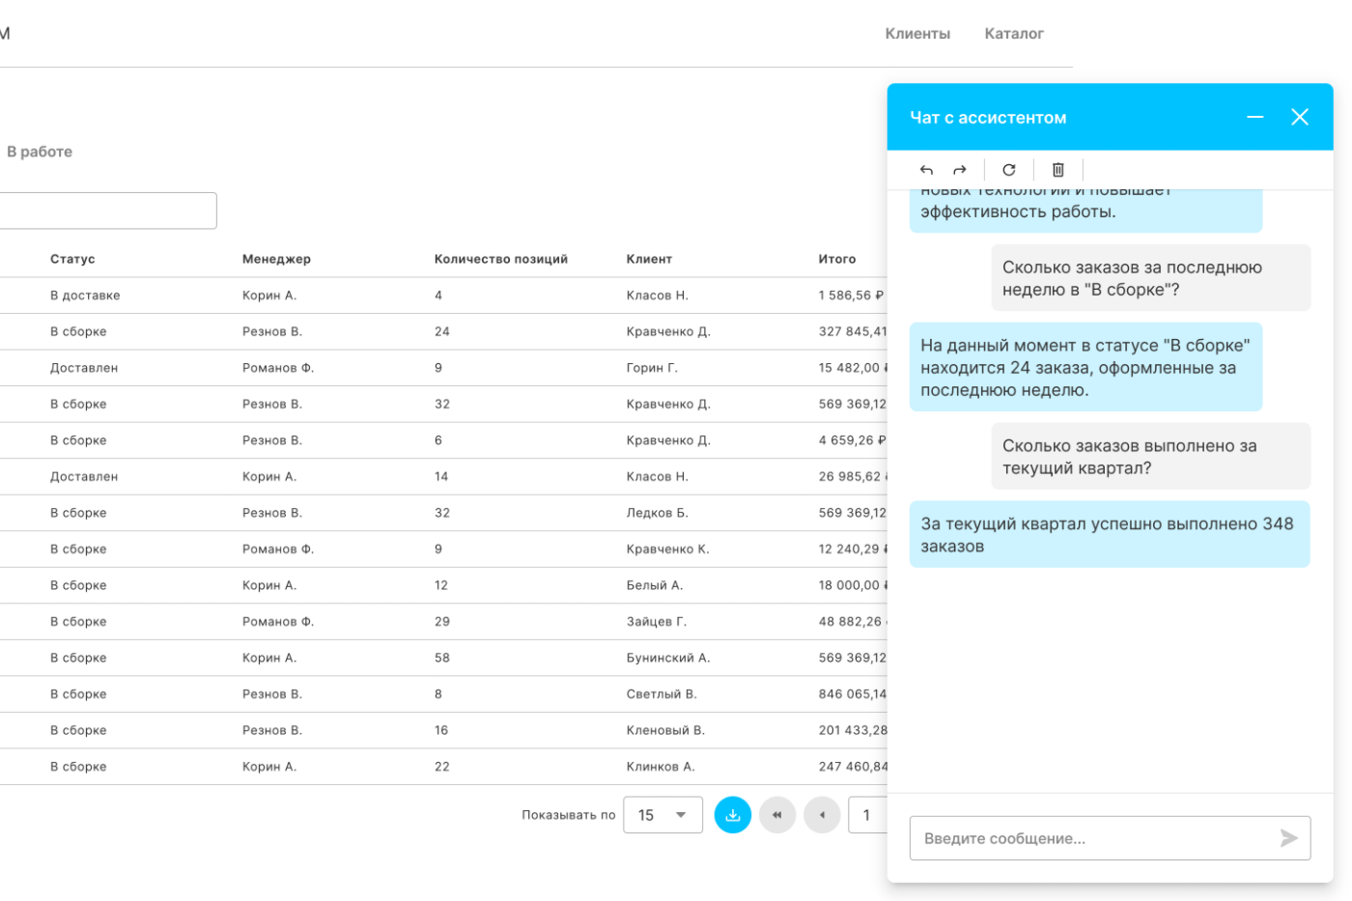Screen dimensions: 1352x901
Task: Select the В доставке status cell
Action: [85, 296]
